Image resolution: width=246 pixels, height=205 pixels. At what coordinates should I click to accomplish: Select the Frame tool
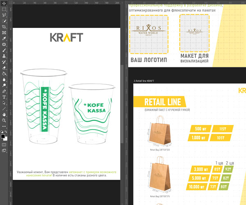[4, 33]
